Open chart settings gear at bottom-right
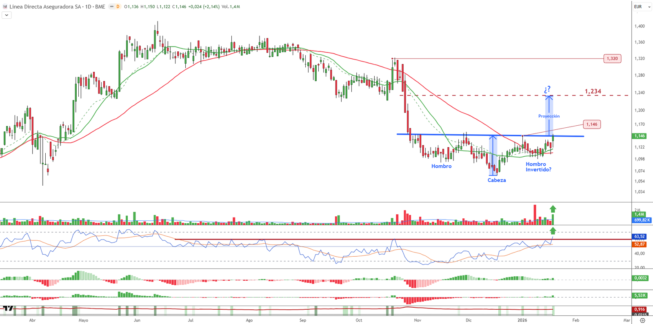 pyautogui.click(x=642, y=320)
